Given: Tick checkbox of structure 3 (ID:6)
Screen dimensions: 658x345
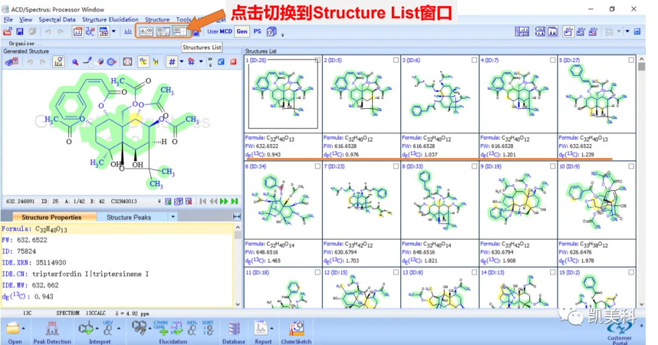Looking at the screenshot, I should coord(474,60).
